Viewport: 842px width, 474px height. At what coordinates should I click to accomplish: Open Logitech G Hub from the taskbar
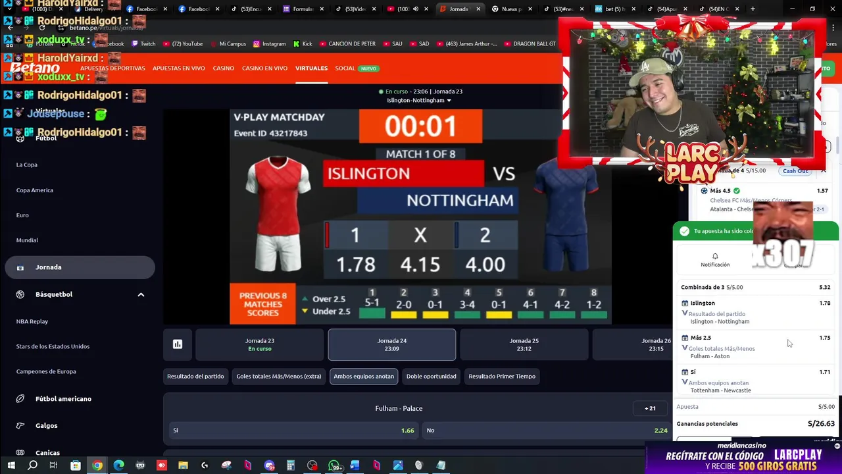[x=205, y=465]
